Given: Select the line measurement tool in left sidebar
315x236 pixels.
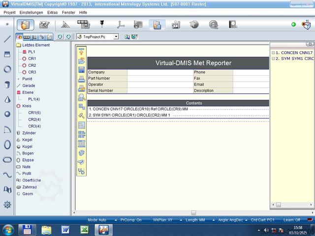Looking at the screenshot, I should pyautogui.click(x=7, y=39).
